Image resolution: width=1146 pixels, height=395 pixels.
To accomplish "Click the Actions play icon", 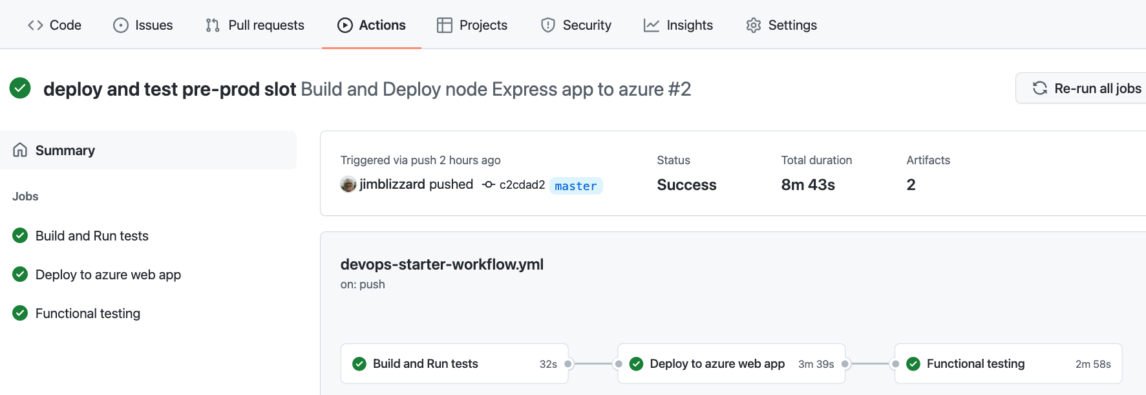I will [345, 25].
